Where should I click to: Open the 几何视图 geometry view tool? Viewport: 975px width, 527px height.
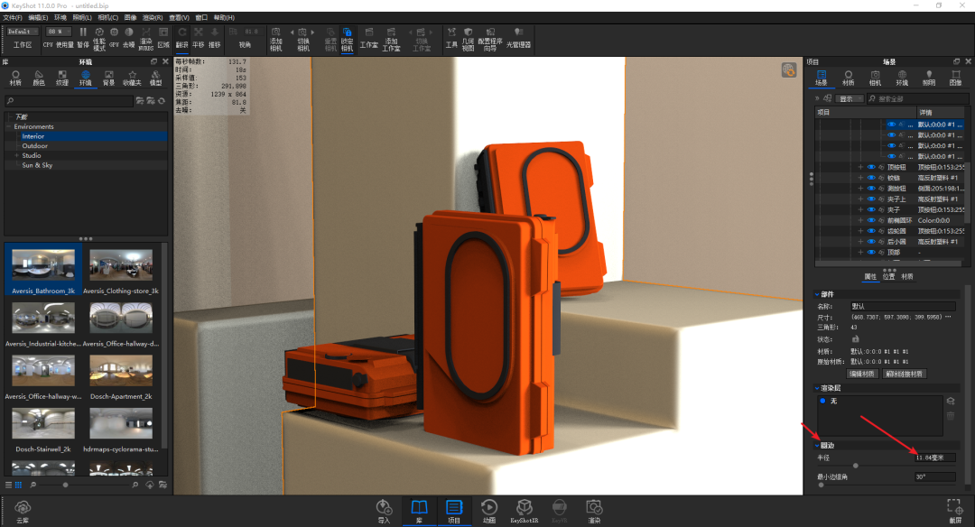pyautogui.click(x=468, y=37)
